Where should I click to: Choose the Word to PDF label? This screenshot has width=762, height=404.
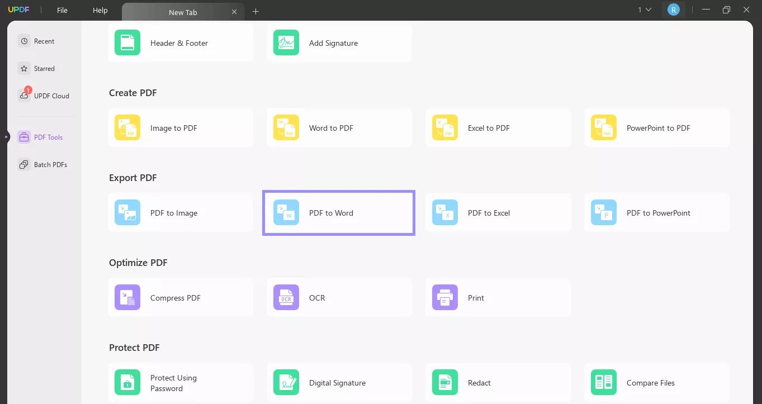click(331, 128)
